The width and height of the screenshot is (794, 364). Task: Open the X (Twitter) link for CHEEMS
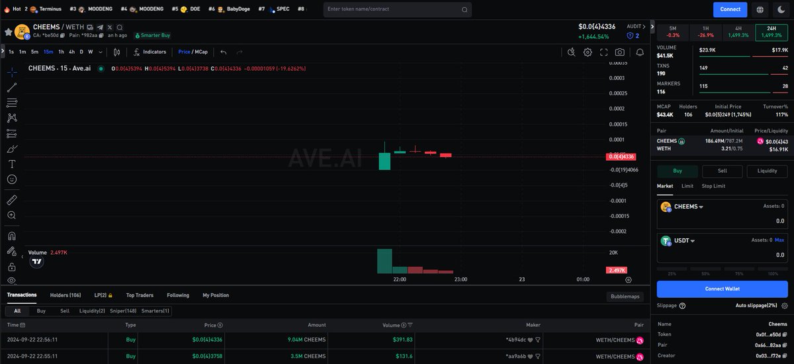(x=109, y=27)
